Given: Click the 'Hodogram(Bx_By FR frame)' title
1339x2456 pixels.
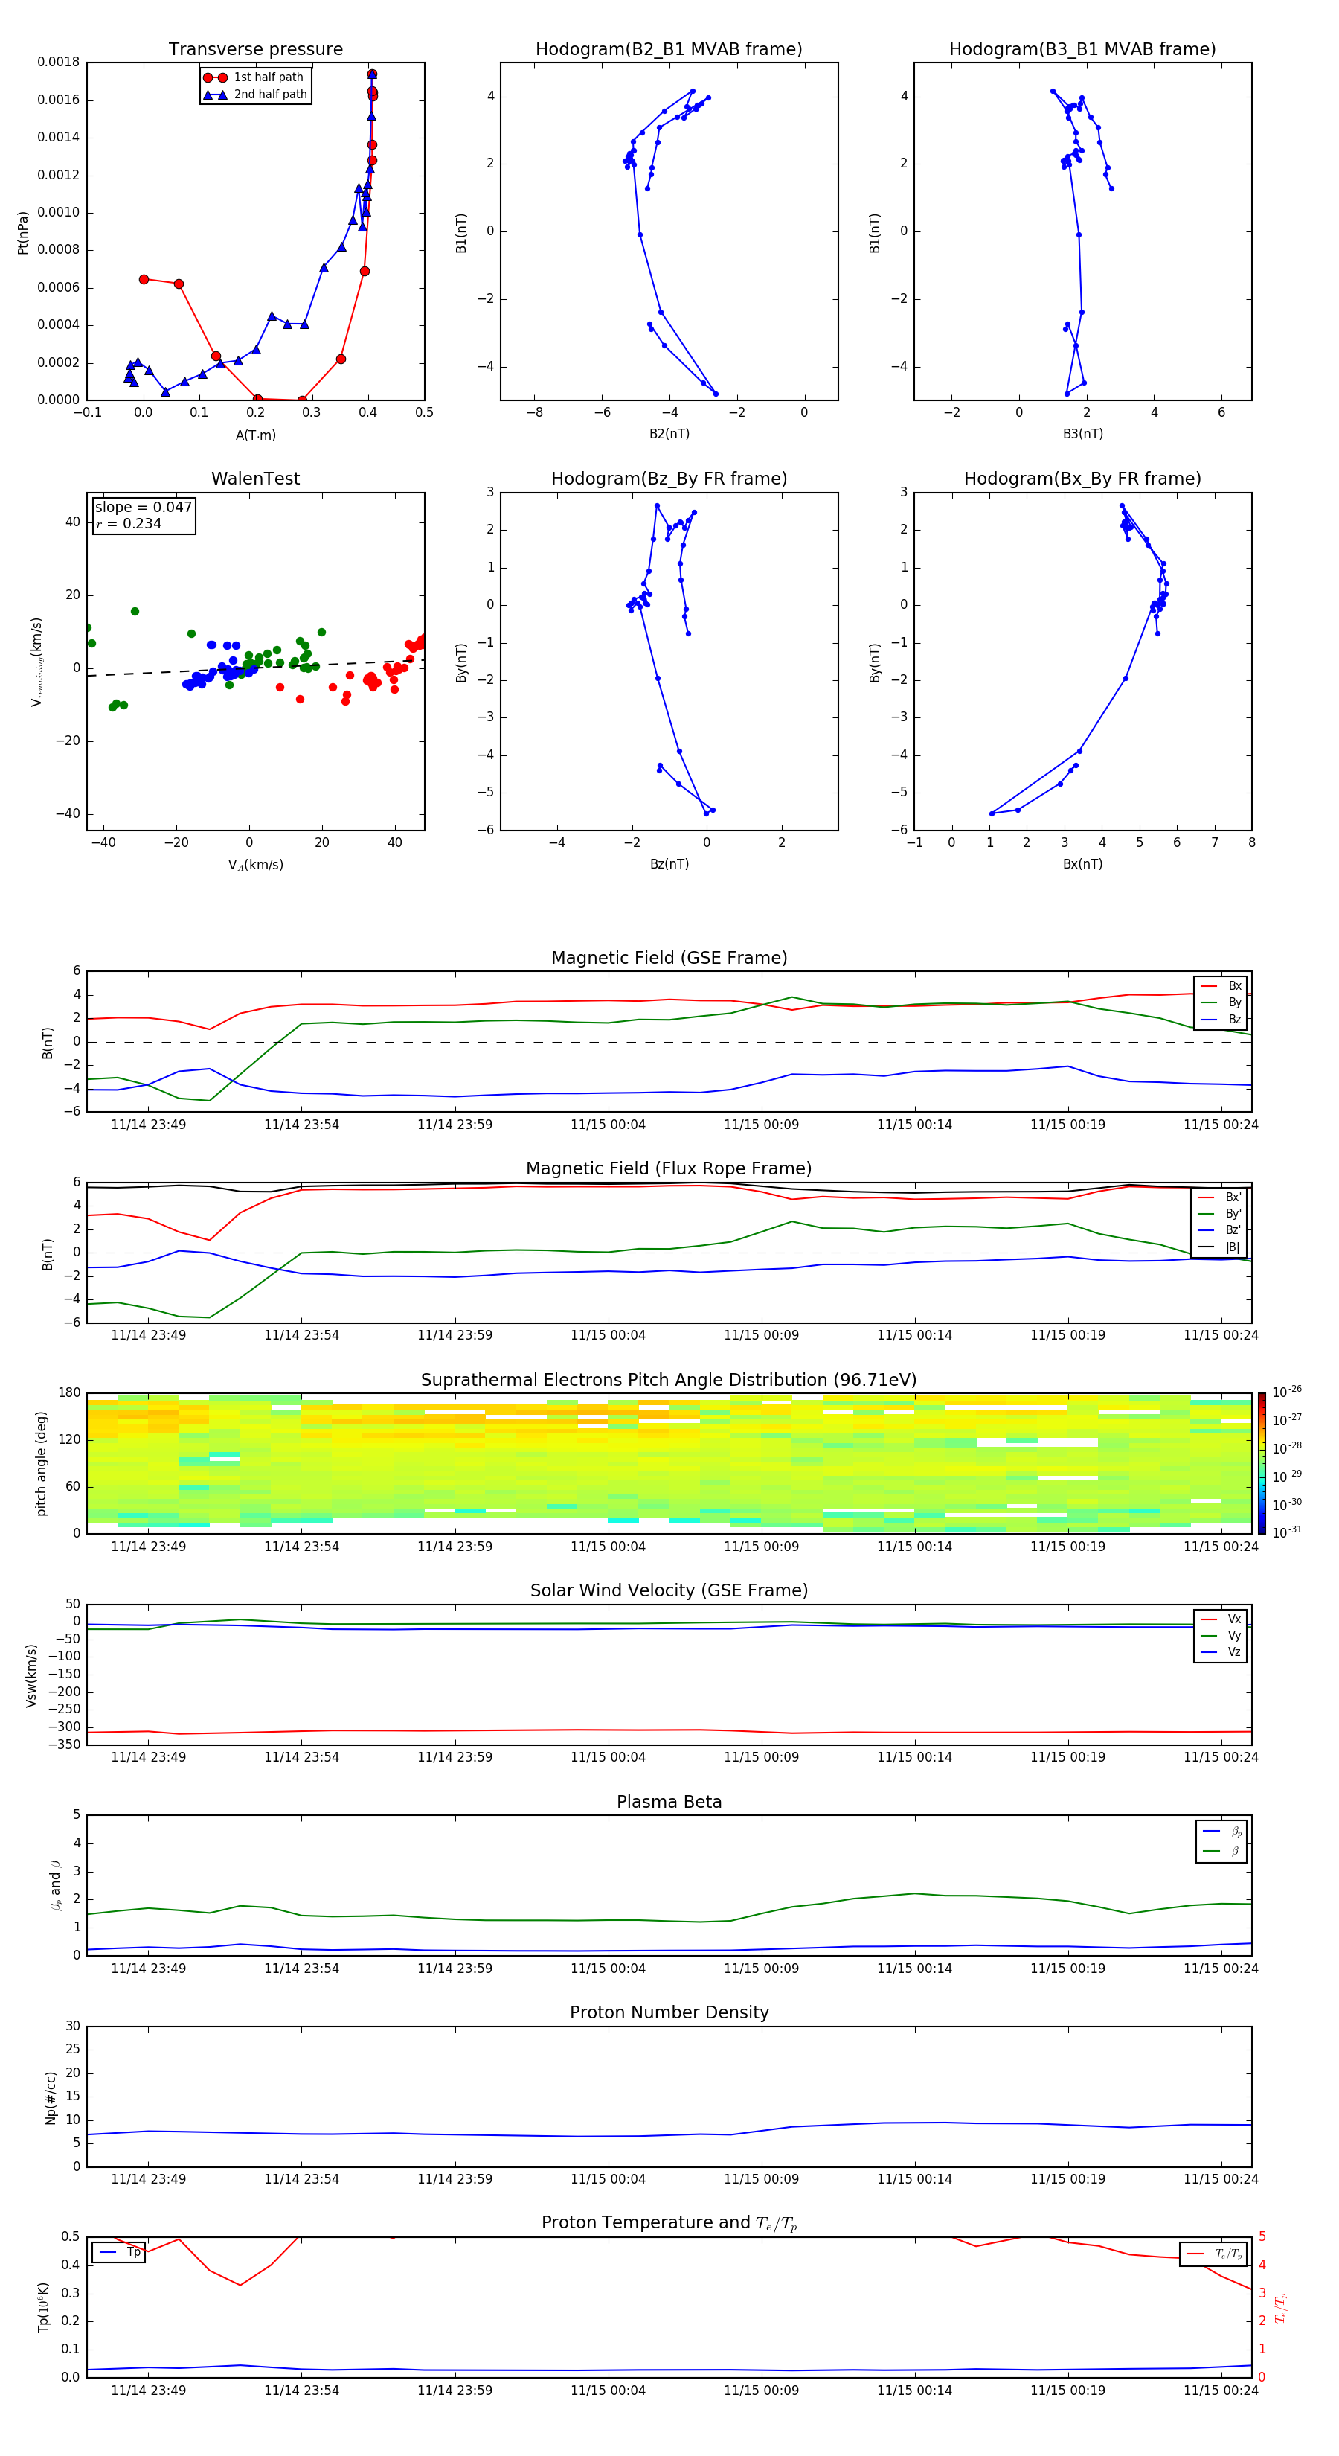Looking at the screenshot, I should tap(1082, 479).
